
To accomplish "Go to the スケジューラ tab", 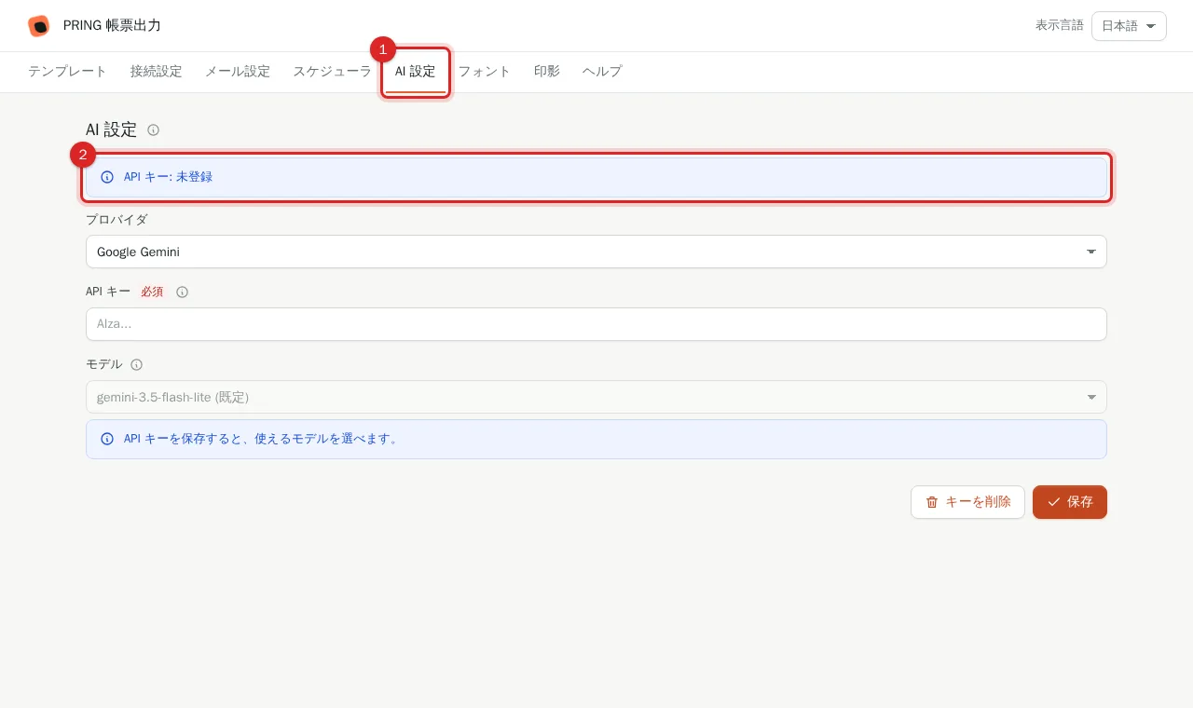I will pyautogui.click(x=333, y=72).
